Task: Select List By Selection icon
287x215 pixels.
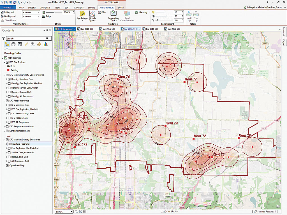Action: 20,44
